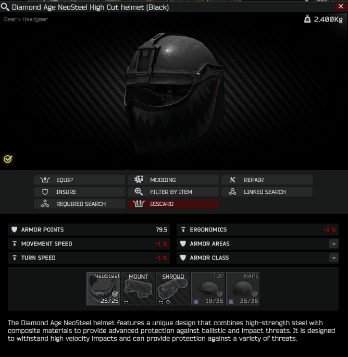
Task: Select the Nape armor plate slot
Action: [243, 289]
